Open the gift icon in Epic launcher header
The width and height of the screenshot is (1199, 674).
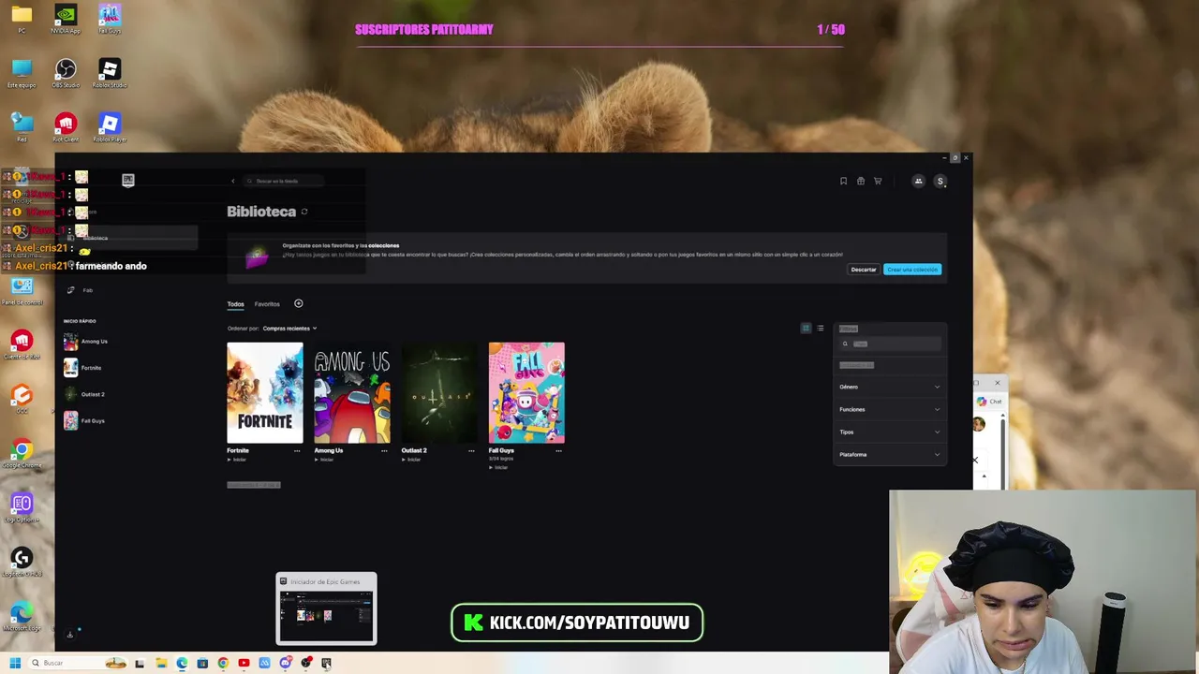click(860, 182)
